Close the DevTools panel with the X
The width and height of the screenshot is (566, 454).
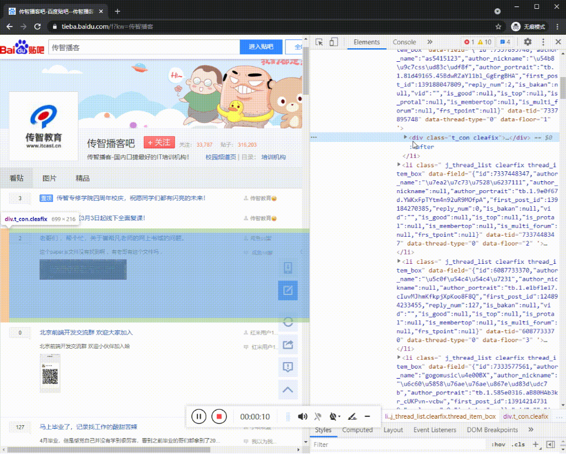tap(558, 42)
